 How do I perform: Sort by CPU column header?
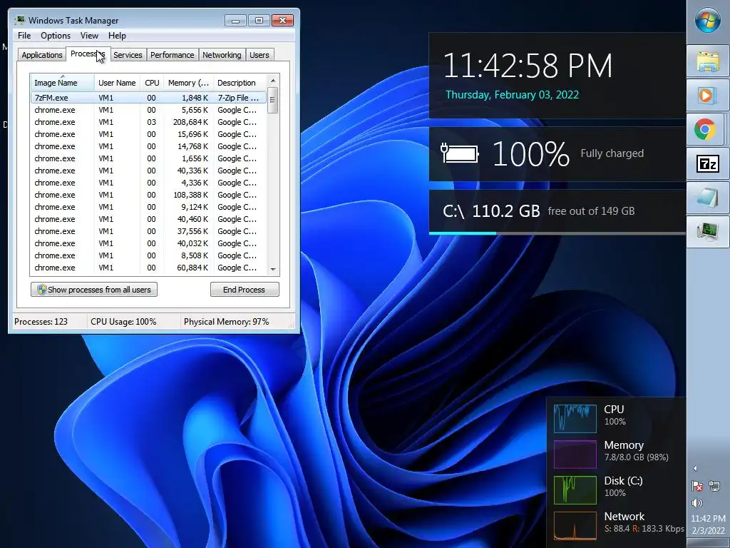(x=152, y=83)
